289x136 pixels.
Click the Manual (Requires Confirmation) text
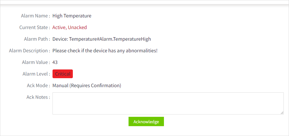[x=87, y=85]
